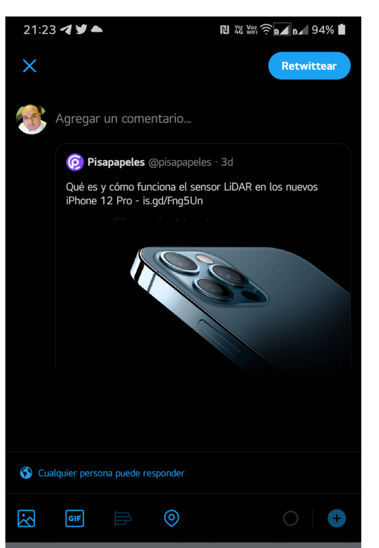Change who can reply setting
This screenshot has width=379, height=548.
tap(111, 473)
